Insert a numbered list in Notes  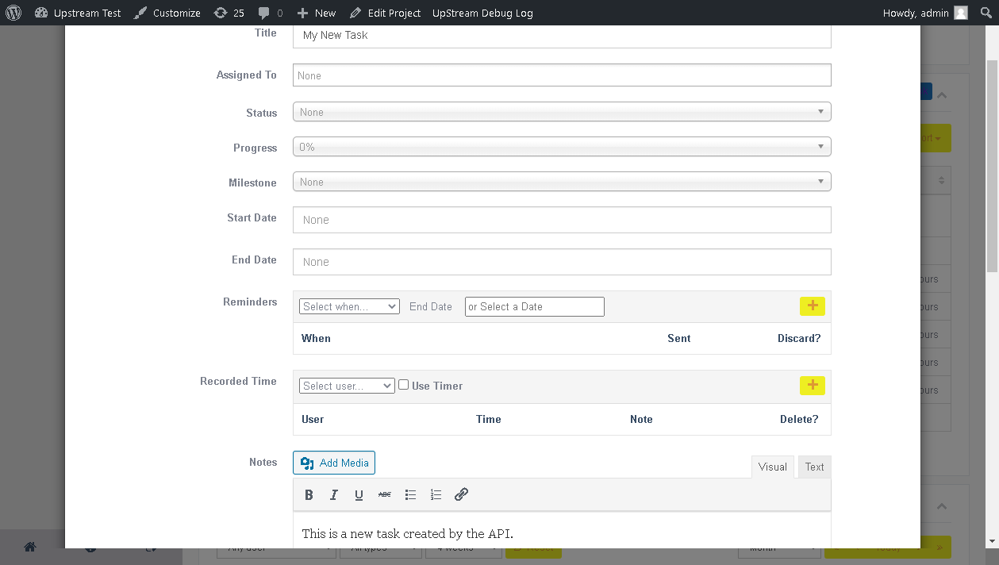(436, 494)
